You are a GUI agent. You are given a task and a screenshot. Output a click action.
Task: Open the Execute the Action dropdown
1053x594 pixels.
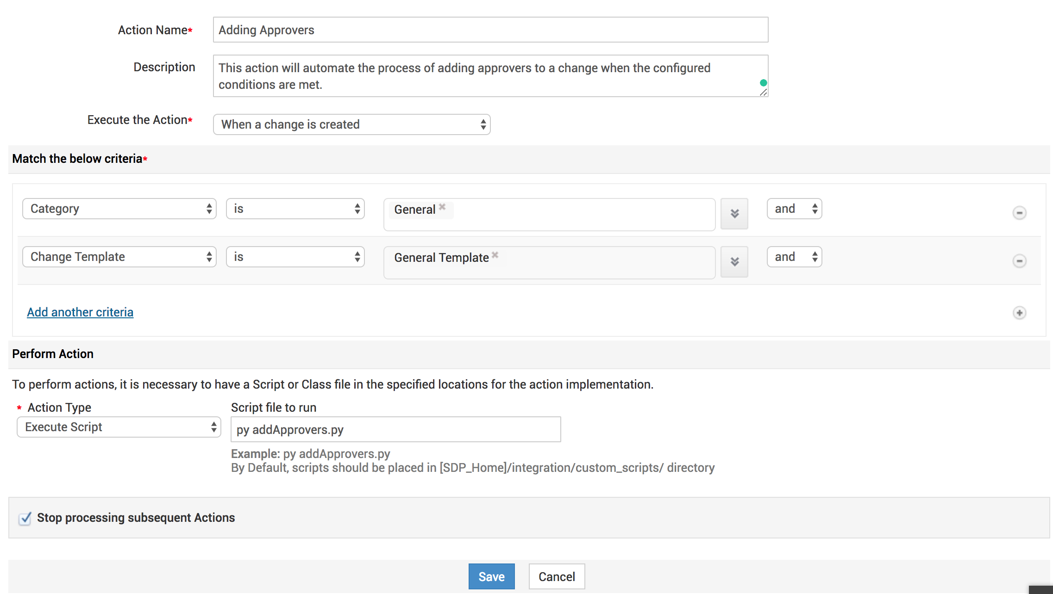351,124
